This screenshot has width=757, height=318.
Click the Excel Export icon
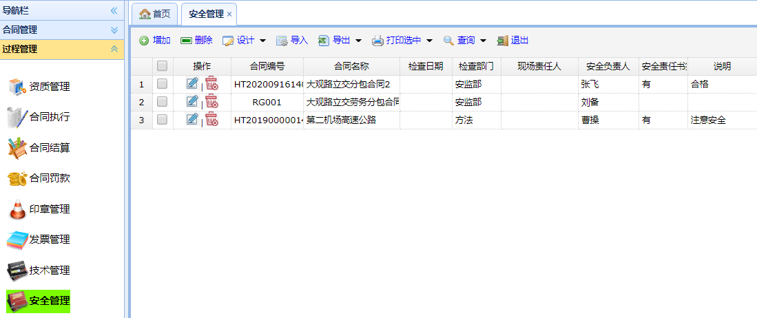324,41
